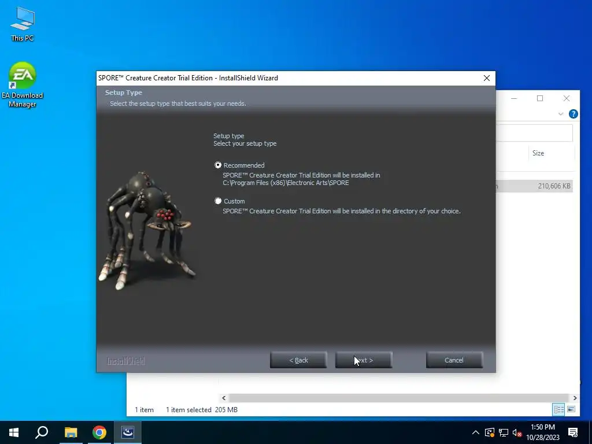Open the security alert tray icon
592x444 pixels.
[490, 432]
